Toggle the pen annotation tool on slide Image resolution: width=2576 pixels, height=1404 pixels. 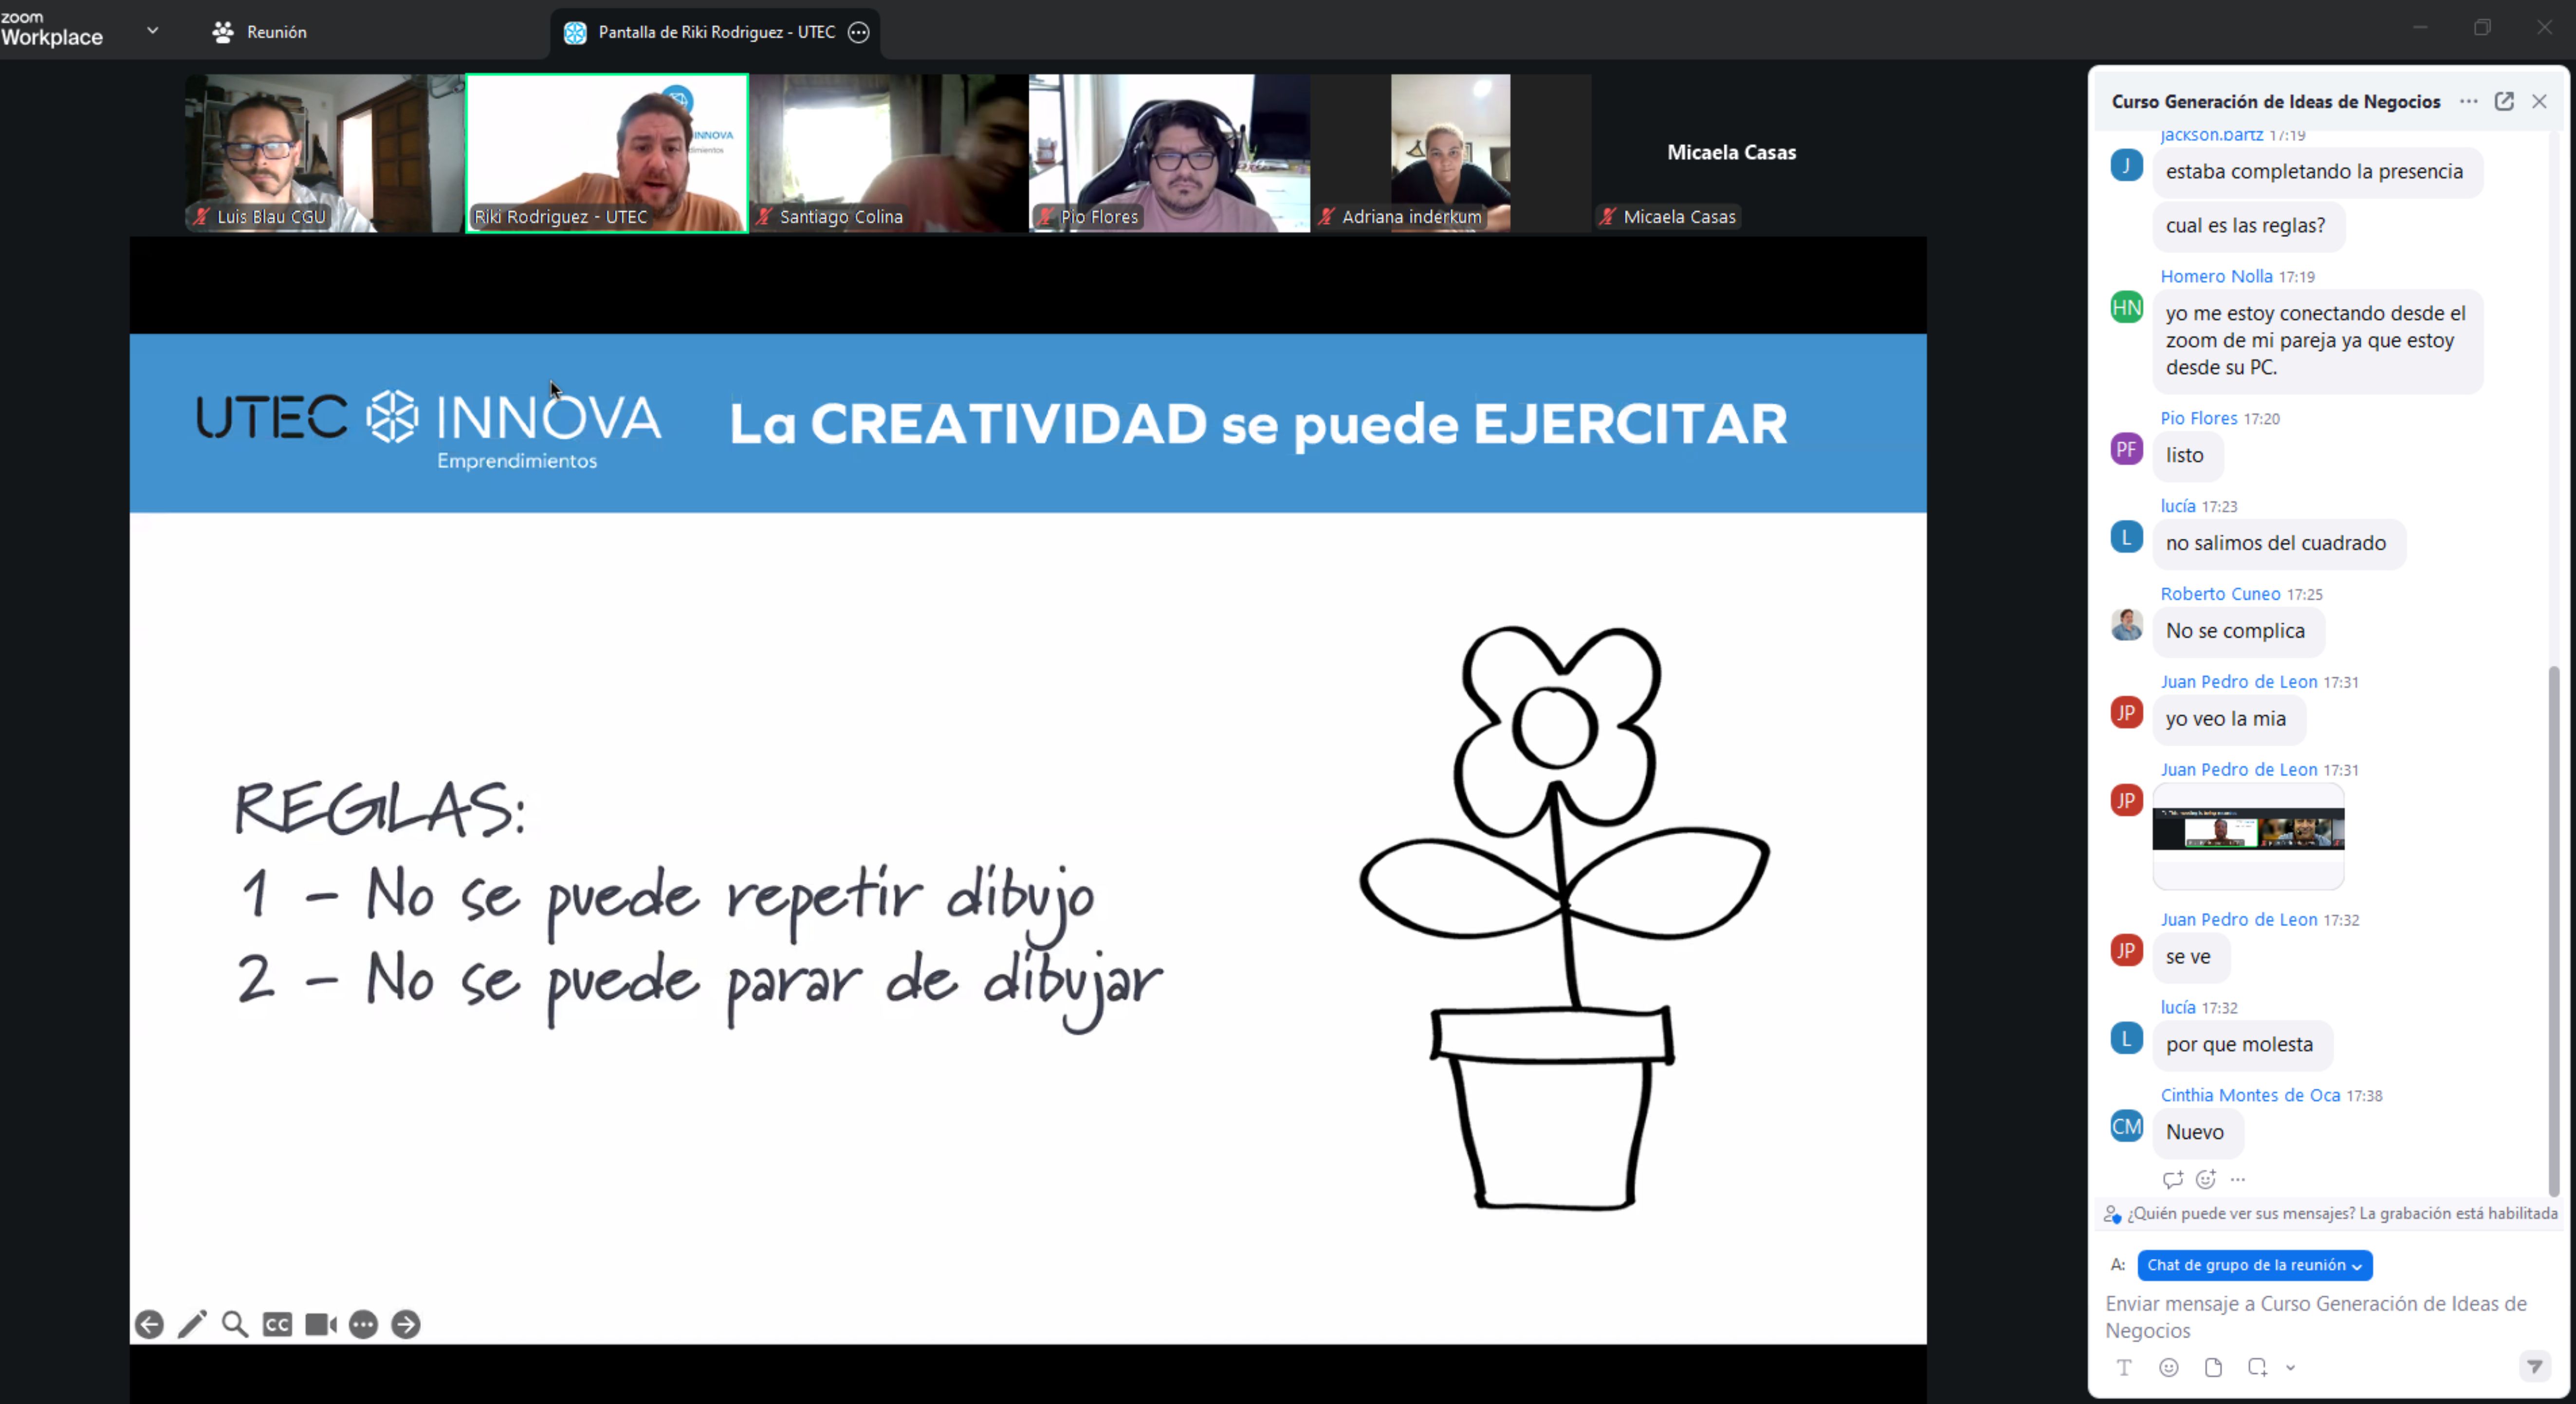(x=192, y=1324)
